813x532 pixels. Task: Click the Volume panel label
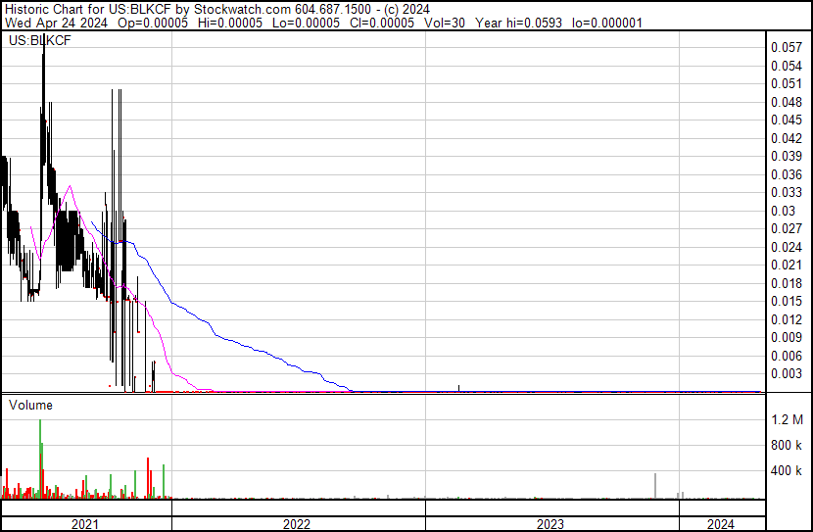click(31, 405)
